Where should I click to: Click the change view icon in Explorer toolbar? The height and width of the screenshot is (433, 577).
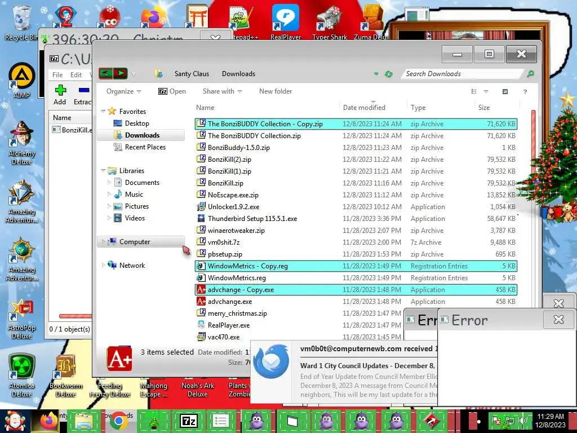click(x=474, y=91)
